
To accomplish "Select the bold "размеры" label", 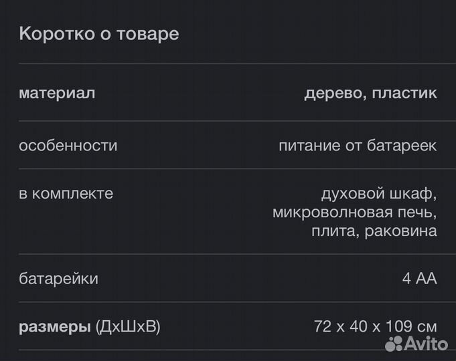I will pos(55,327).
